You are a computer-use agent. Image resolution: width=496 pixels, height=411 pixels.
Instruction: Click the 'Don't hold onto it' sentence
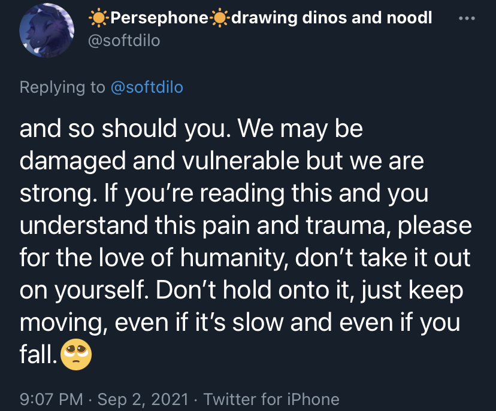256,290
